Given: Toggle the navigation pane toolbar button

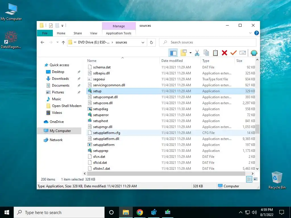Looking at the screenshot, I should 173,53.
